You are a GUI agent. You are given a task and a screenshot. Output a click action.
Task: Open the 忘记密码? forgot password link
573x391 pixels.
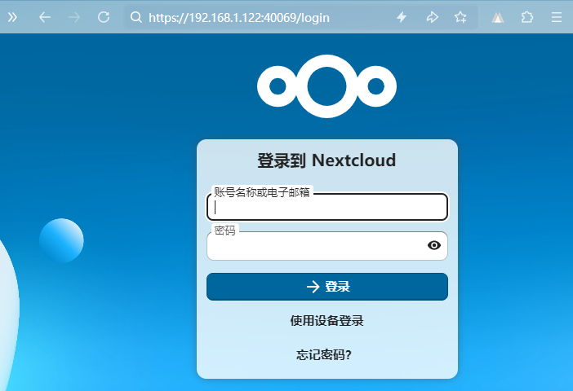click(x=326, y=355)
